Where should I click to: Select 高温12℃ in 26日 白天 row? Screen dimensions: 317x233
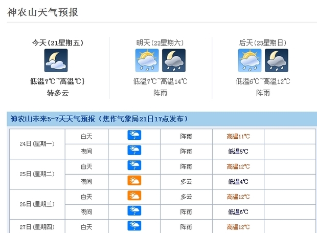tap(238, 197)
